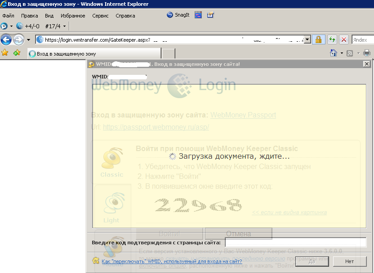Click the round blue toolbar icon below Файл
This screenshot has height=273, width=374.
(x=4, y=26)
